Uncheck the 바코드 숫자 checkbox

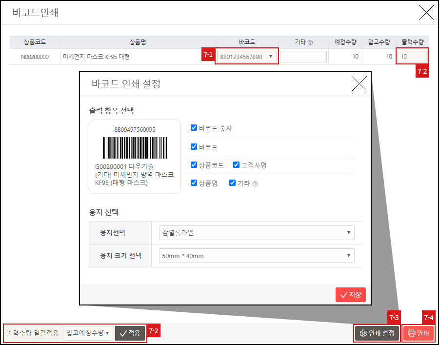point(193,127)
